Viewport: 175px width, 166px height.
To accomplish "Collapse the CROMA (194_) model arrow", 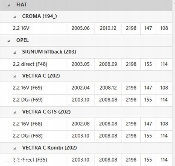I will [15, 17].
